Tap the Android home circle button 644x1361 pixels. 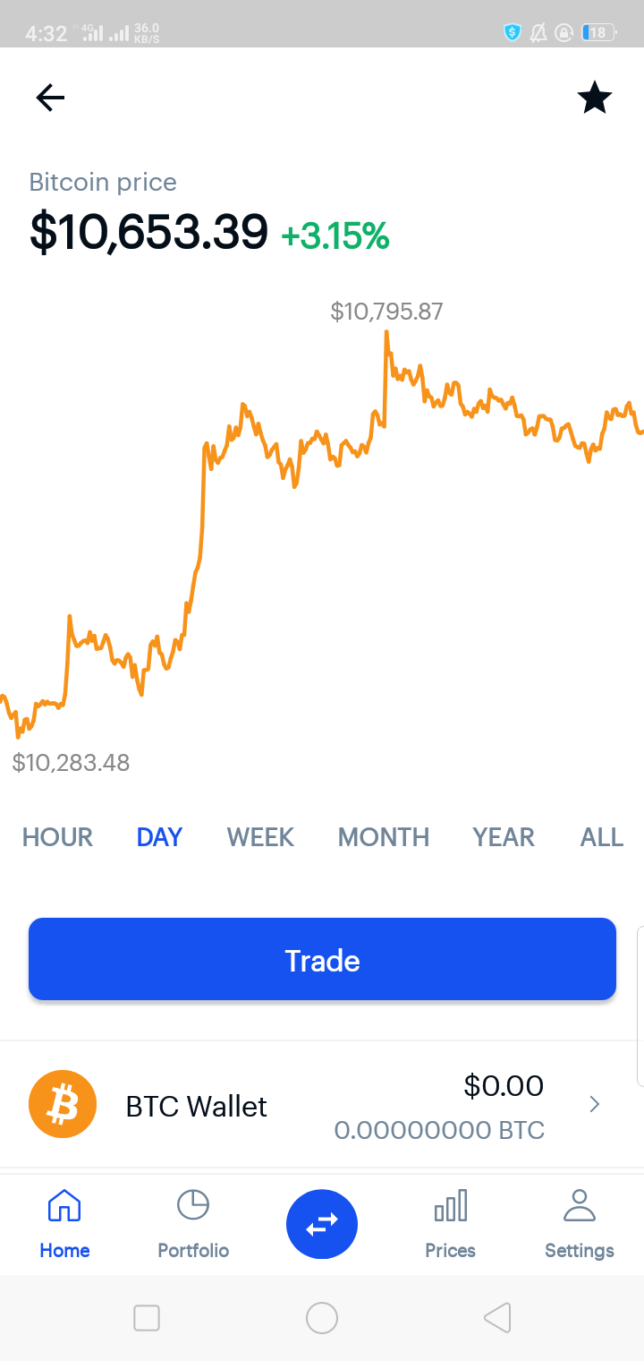(x=322, y=1318)
